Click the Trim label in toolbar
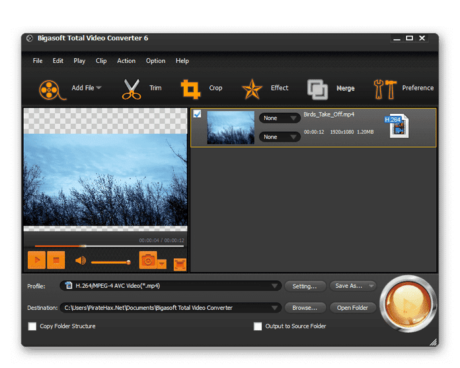 pyautogui.click(x=155, y=88)
